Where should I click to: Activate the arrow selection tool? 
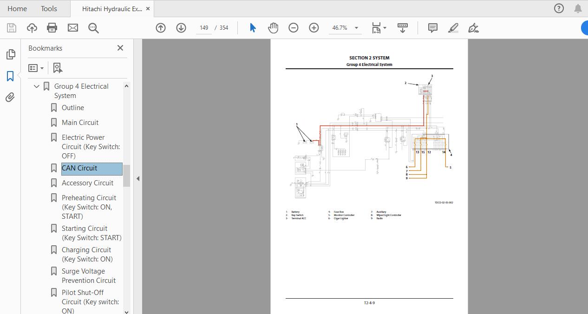pos(253,28)
